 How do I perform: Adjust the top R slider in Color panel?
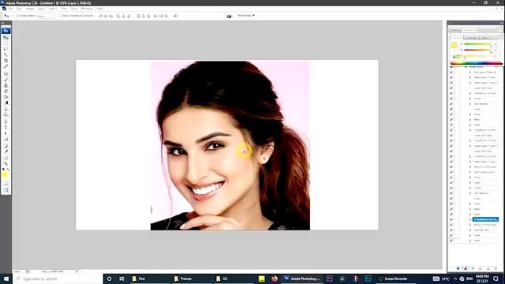[477, 44]
